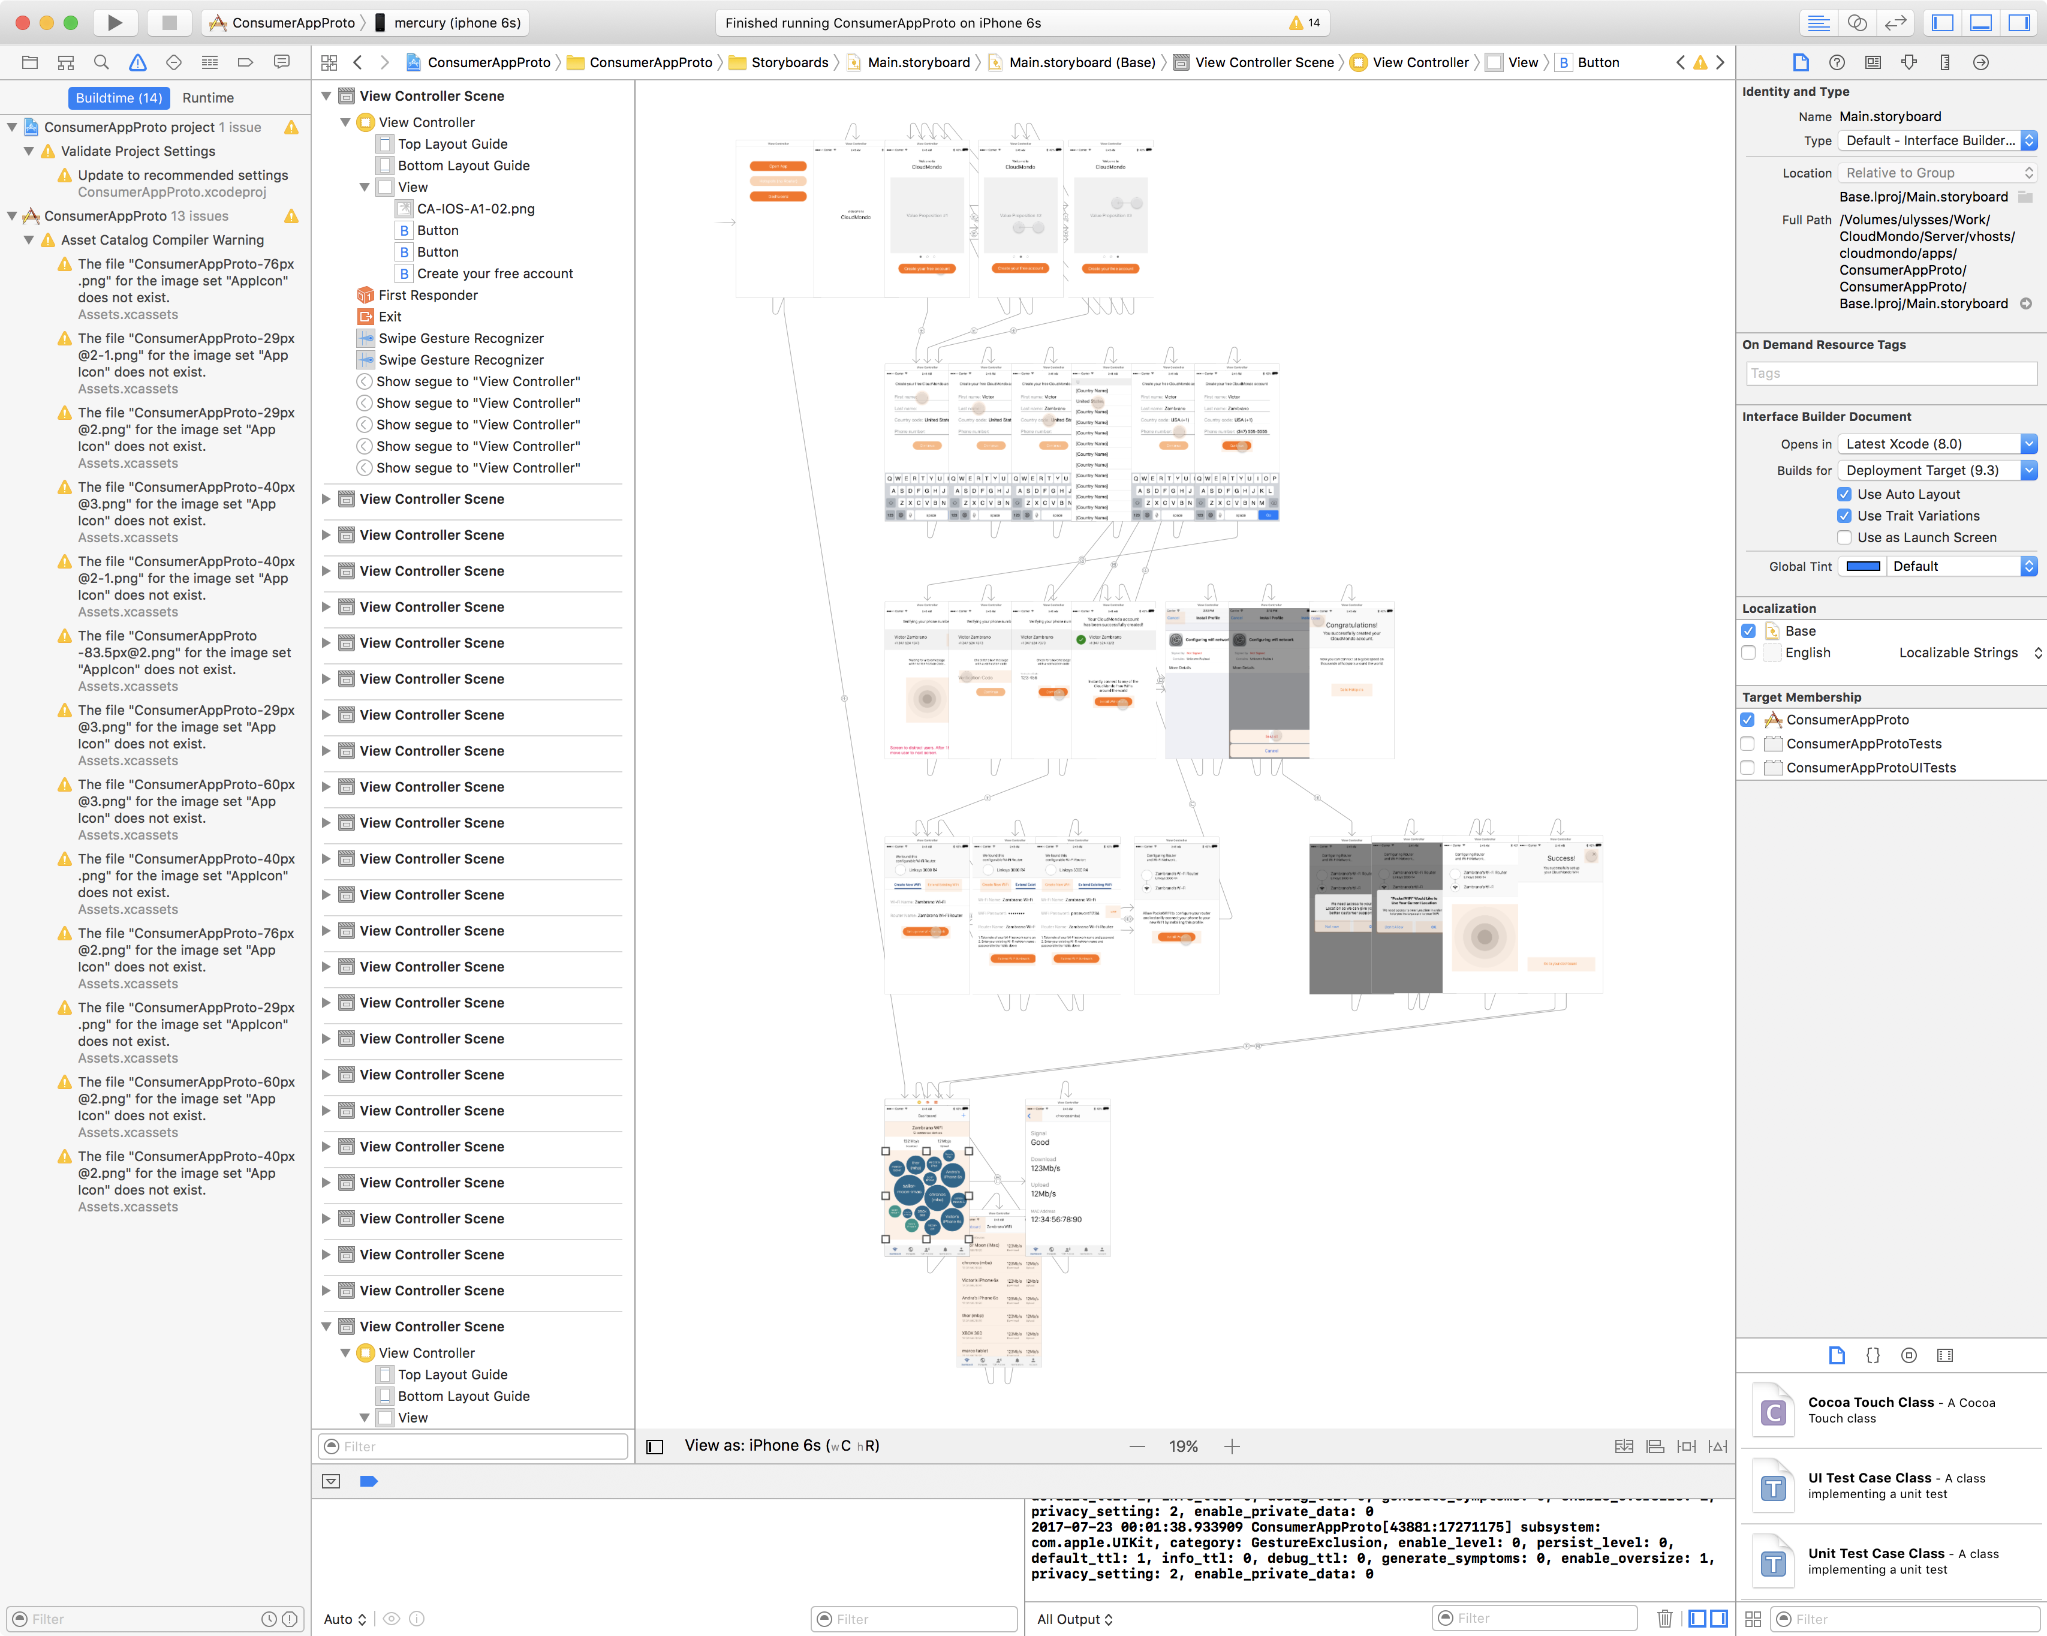This screenshot has width=2047, height=1636.
Task: Open All Output console filter popup
Action: click(x=1075, y=1619)
